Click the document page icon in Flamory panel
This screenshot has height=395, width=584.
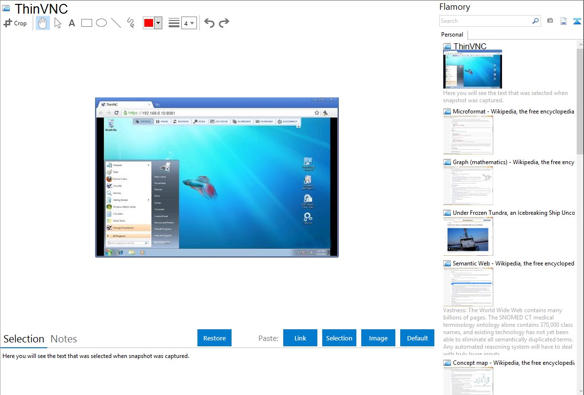(564, 21)
